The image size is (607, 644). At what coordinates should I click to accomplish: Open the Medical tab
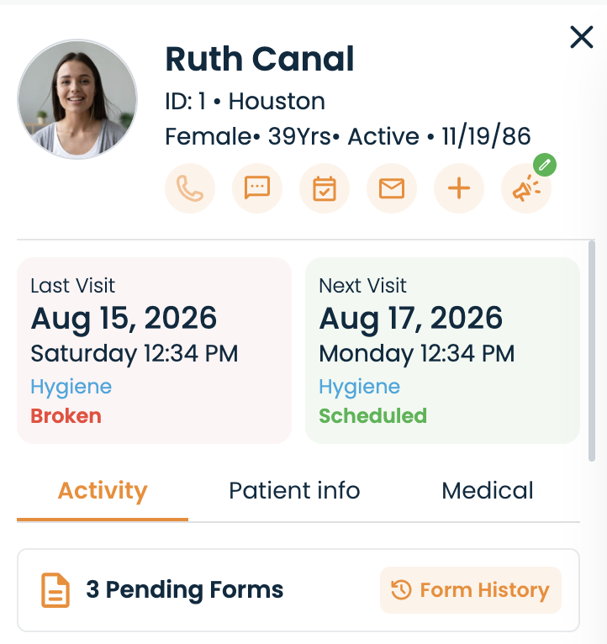(488, 490)
